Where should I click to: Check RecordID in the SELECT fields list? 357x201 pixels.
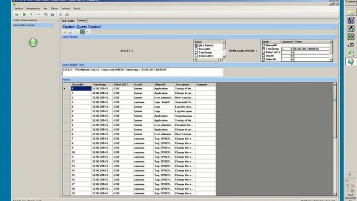[196, 49]
